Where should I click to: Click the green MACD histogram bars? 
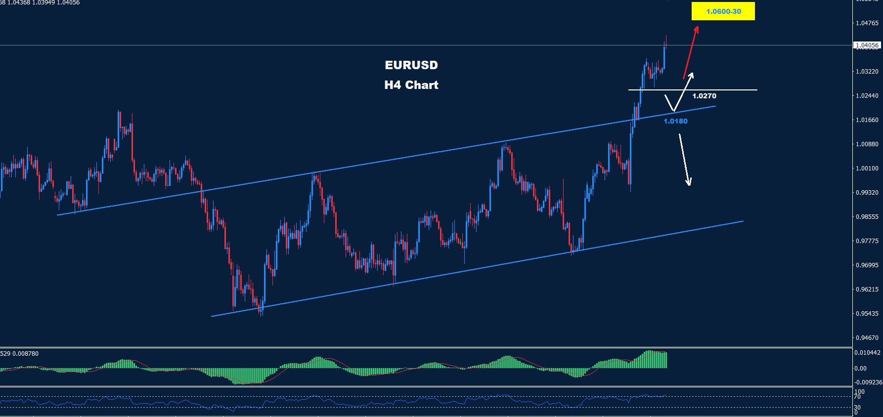pos(653,360)
